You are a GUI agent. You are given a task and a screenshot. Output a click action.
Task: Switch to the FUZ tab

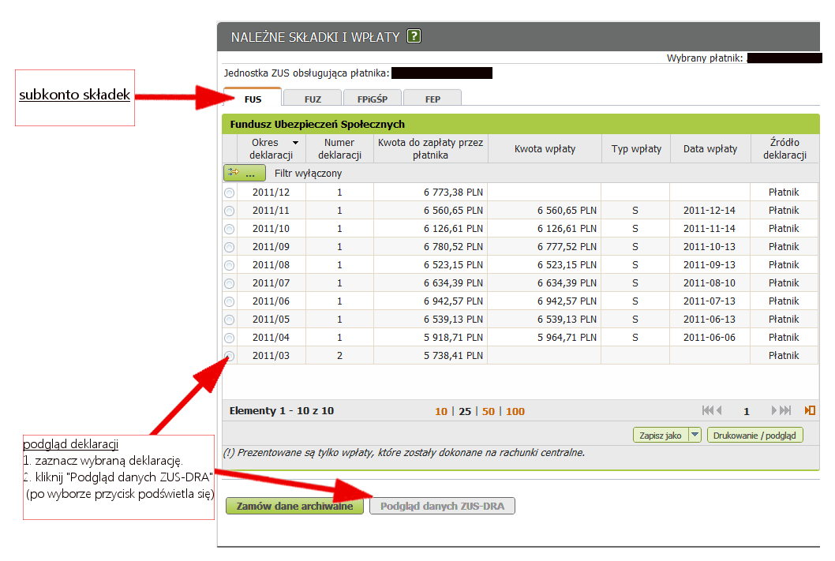[313, 99]
